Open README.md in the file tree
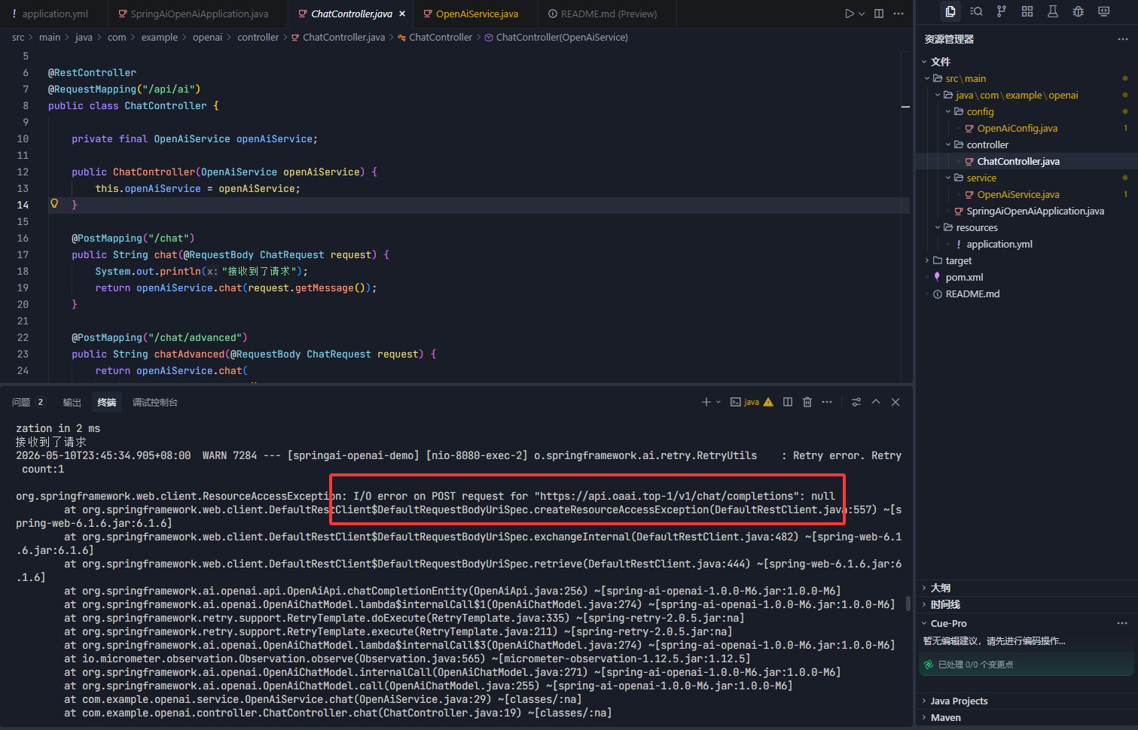 972,294
